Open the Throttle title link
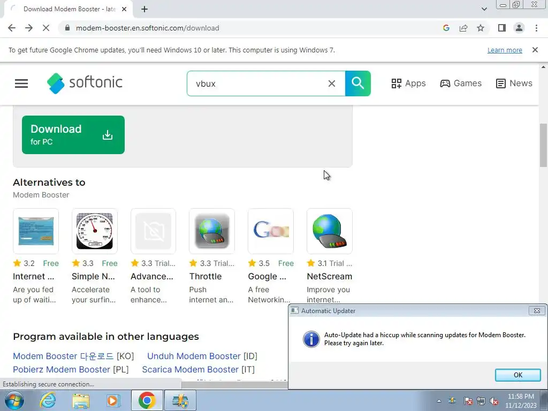Viewport: 548px width, 411px height. click(x=205, y=277)
